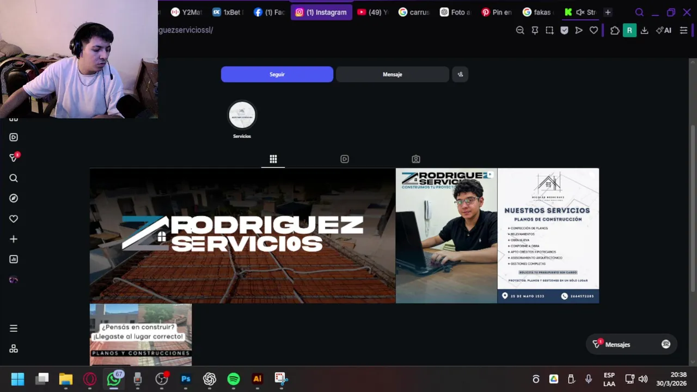Open the Nuestros Servicios post
This screenshot has height=392, width=697.
click(x=548, y=235)
